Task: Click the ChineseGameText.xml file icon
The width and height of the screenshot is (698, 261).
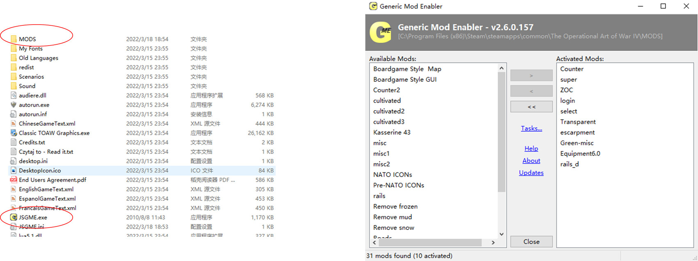Action: coord(14,124)
